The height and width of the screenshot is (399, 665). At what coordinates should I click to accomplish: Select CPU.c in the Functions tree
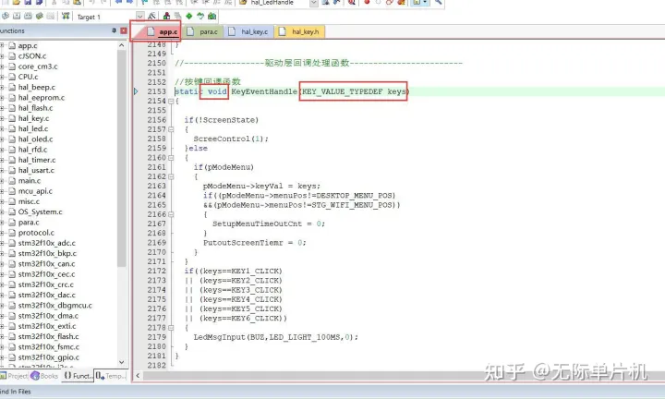point(28,77)
